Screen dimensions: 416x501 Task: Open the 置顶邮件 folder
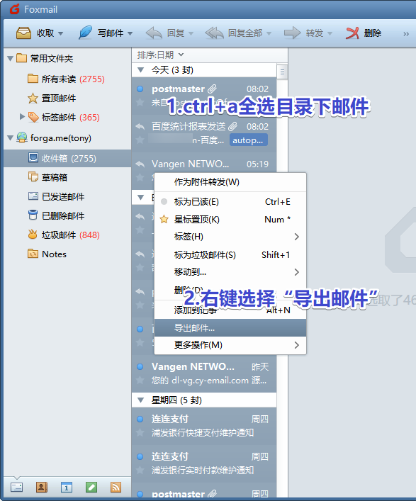click(52, 98)
